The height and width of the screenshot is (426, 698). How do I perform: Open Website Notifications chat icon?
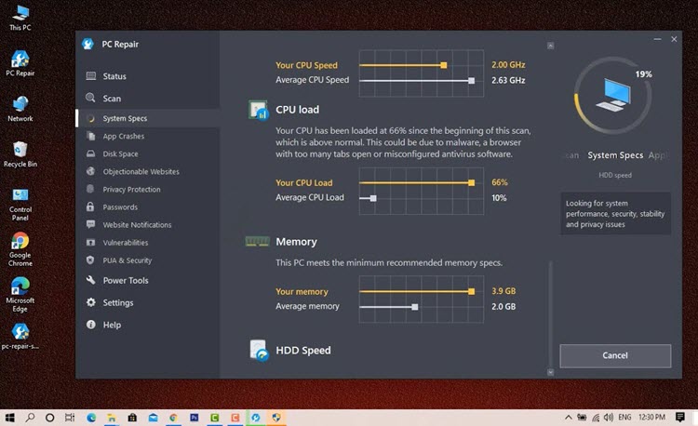(x=90, y=224)
